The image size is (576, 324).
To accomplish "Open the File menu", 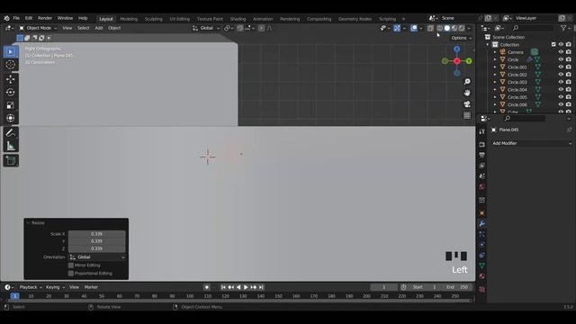I will (16, 18).
